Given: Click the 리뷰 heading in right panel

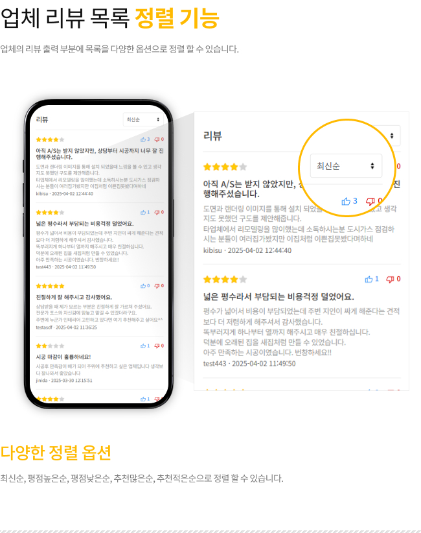Looking at the screenshot, I should click(x=212, y=136).
